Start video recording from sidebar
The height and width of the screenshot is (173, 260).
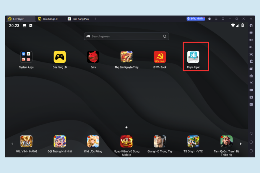[251, 90]
